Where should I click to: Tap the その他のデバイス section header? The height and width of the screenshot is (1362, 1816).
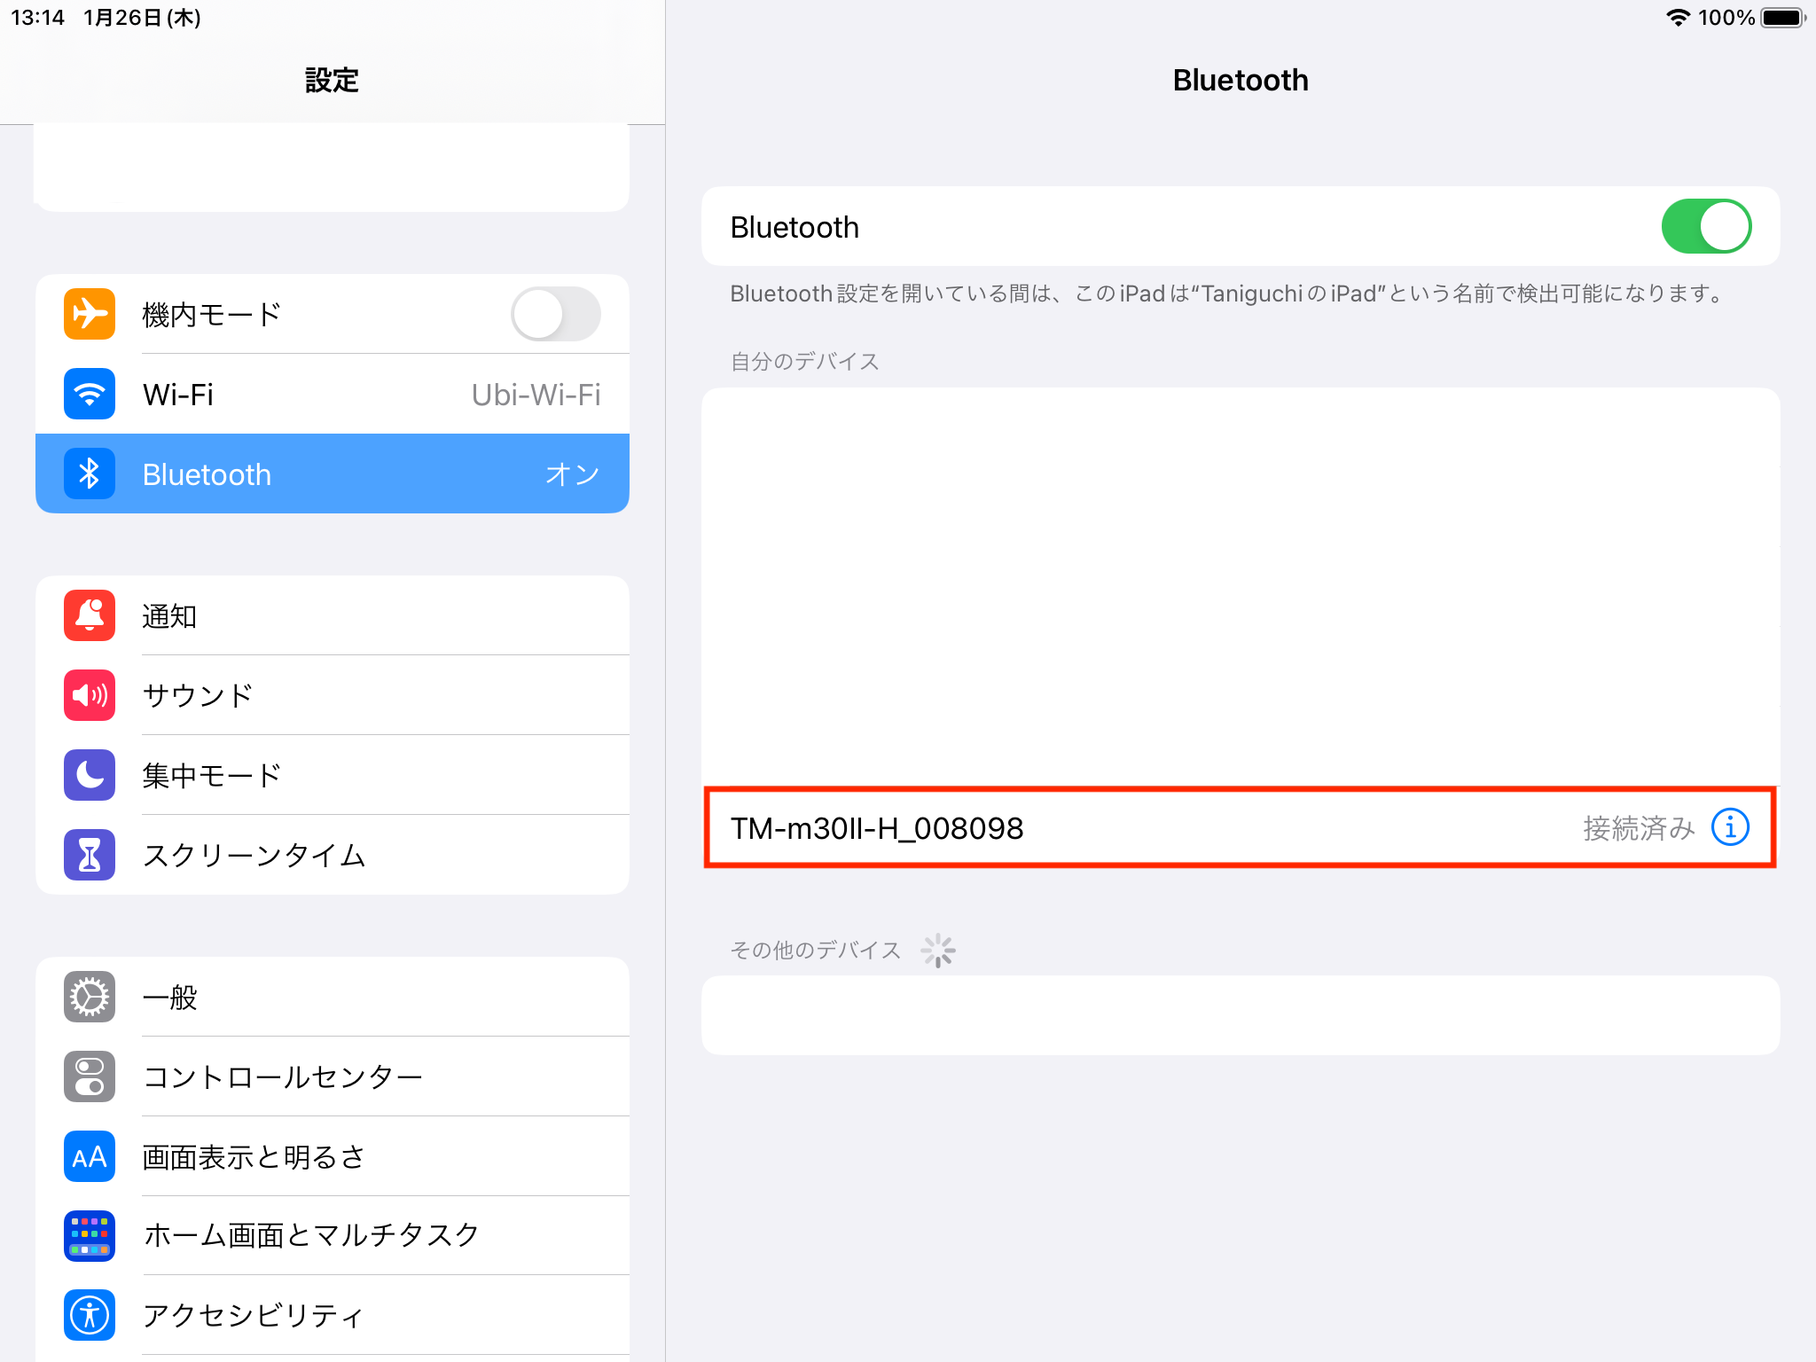coord(815,950)
